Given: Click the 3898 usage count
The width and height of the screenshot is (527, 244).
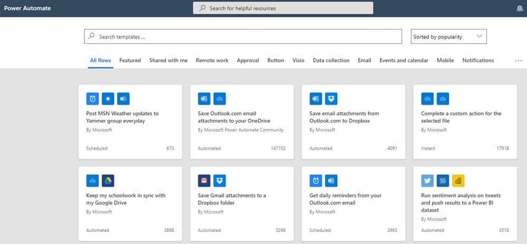Looking at the screenshot, I should tap(169, 230).
